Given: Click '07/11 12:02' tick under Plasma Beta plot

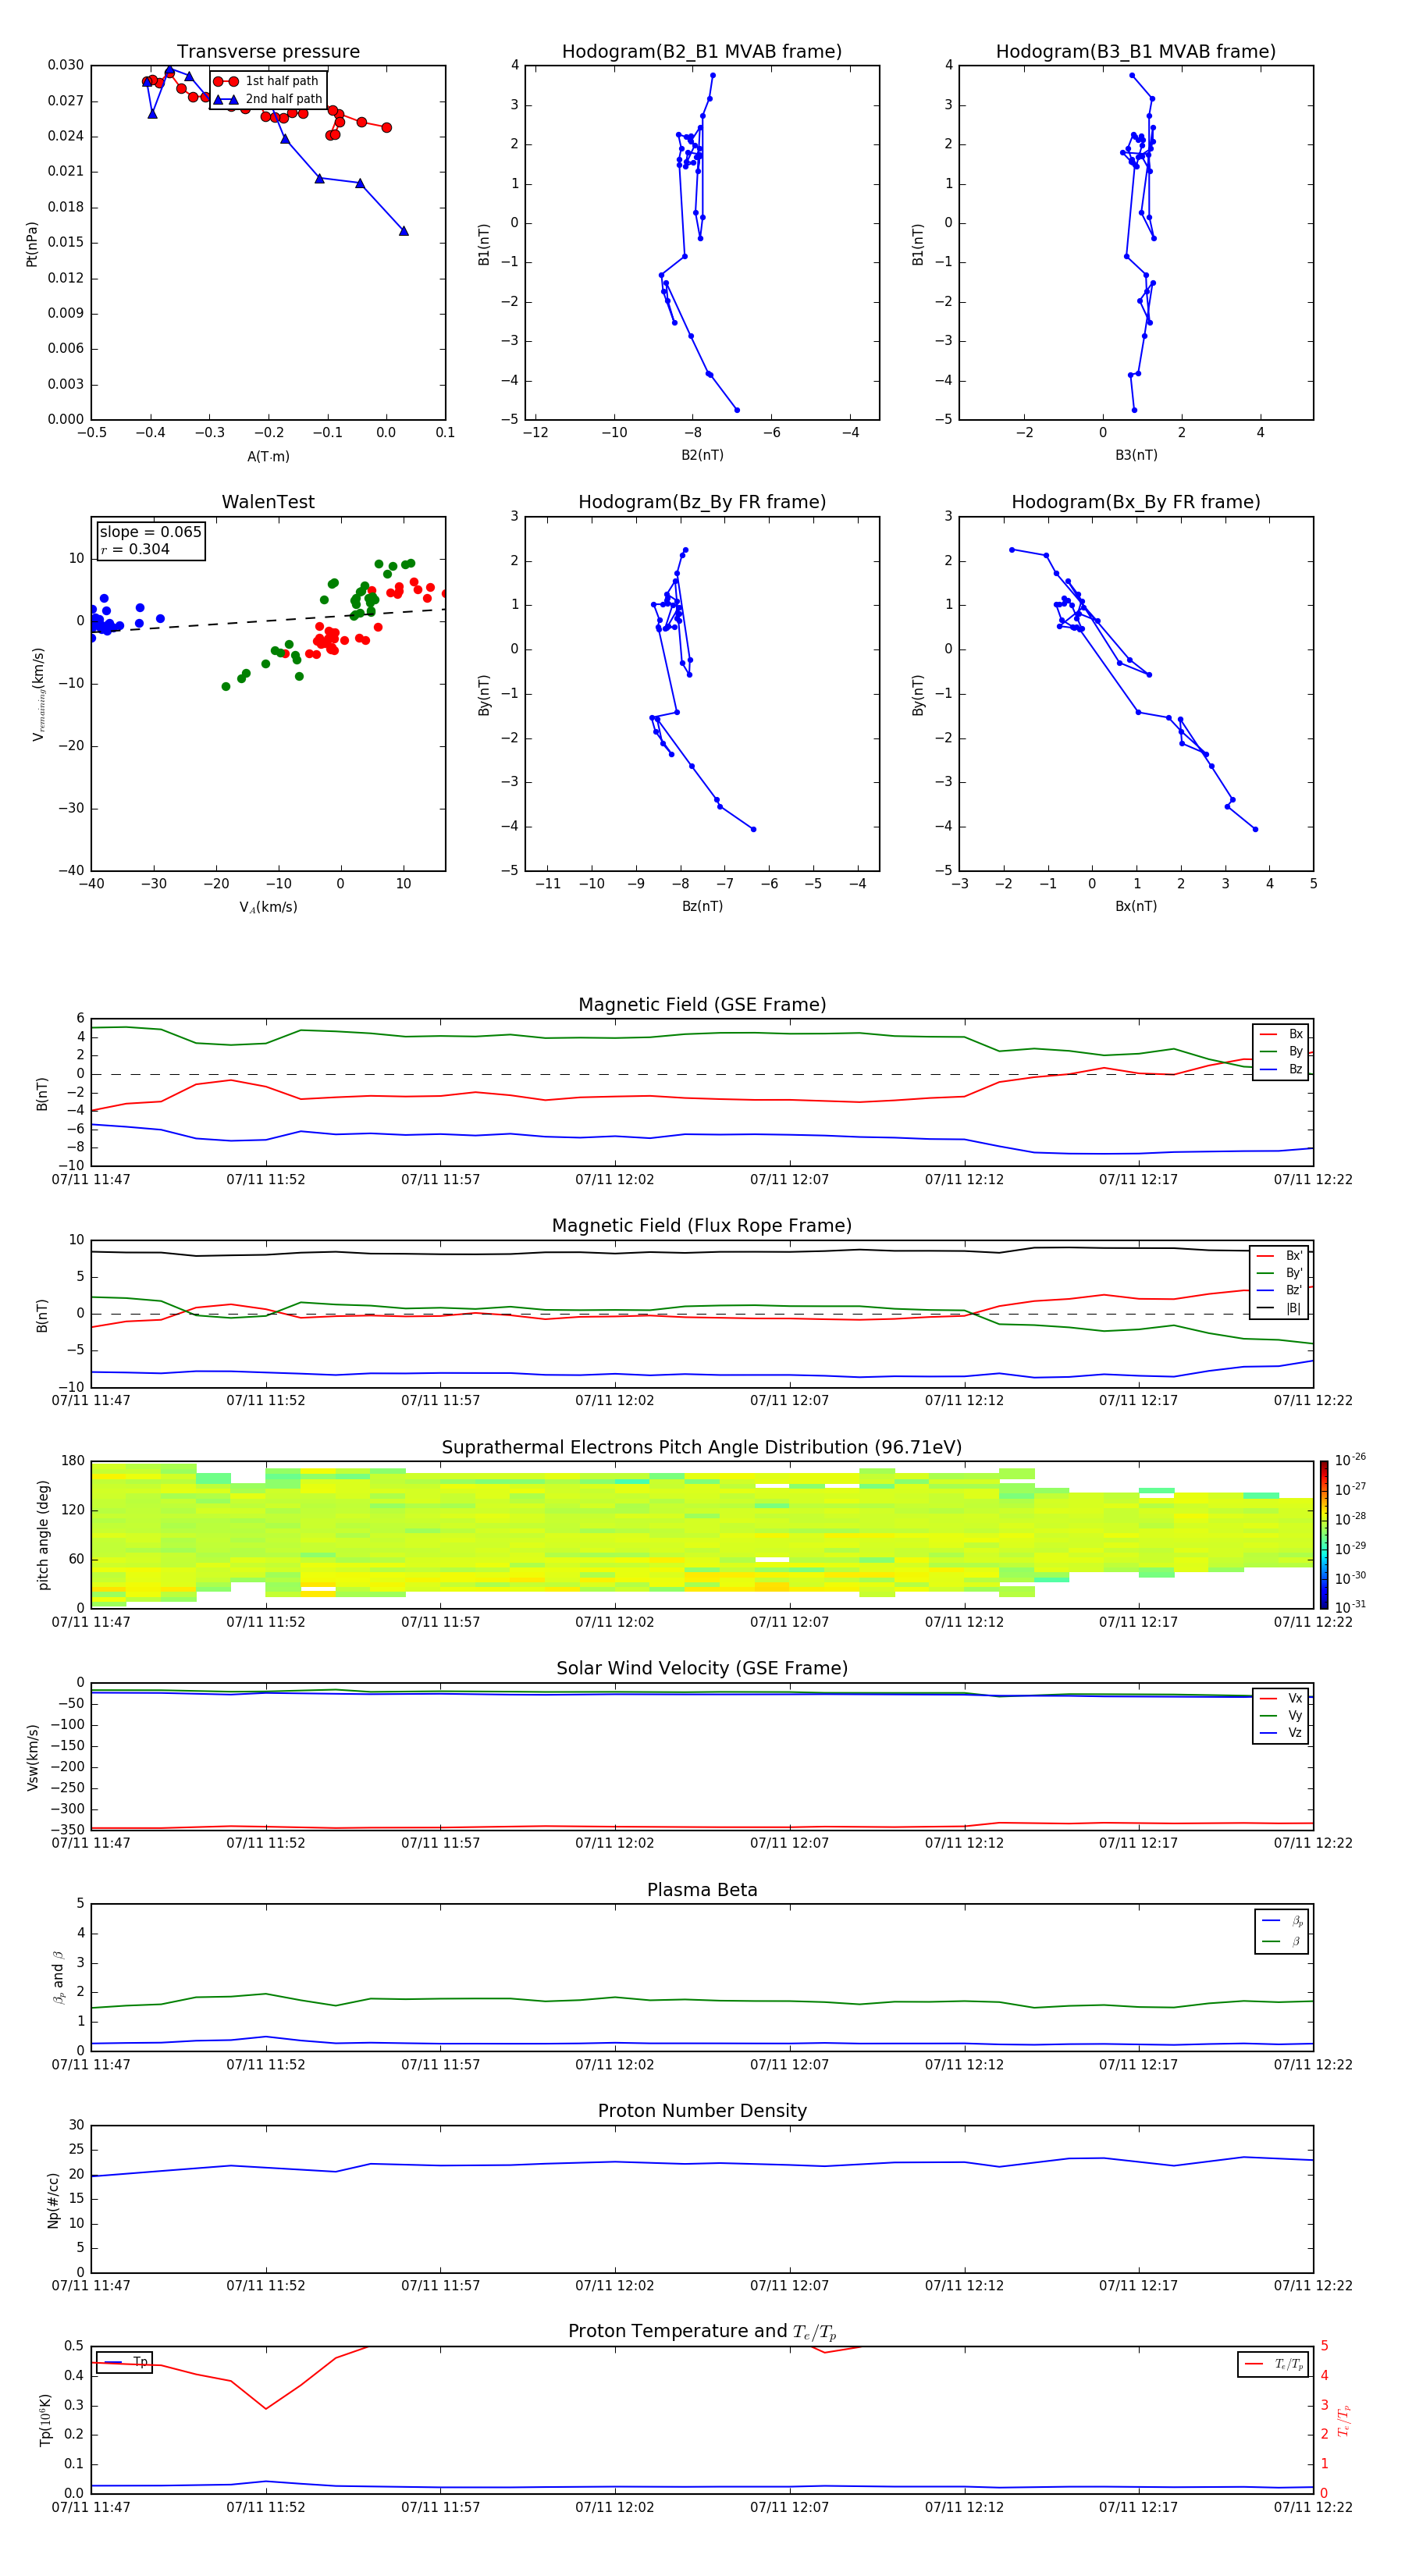Looking at the screenshot, I should tap(614, 2065).
